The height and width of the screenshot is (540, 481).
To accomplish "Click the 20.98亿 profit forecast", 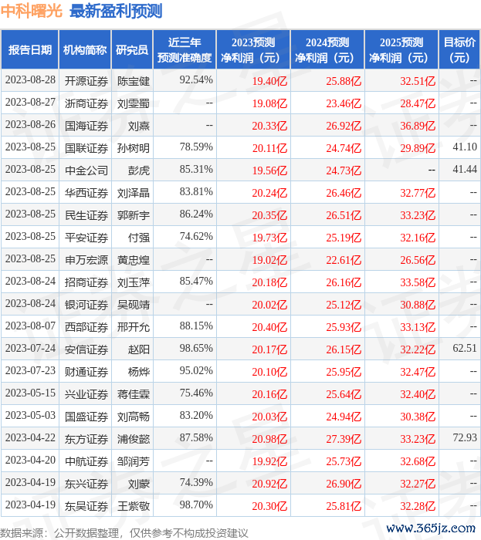I will (x=269, y=440).
